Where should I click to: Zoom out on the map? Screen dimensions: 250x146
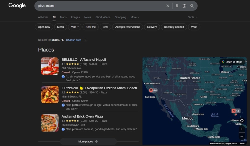242,137
